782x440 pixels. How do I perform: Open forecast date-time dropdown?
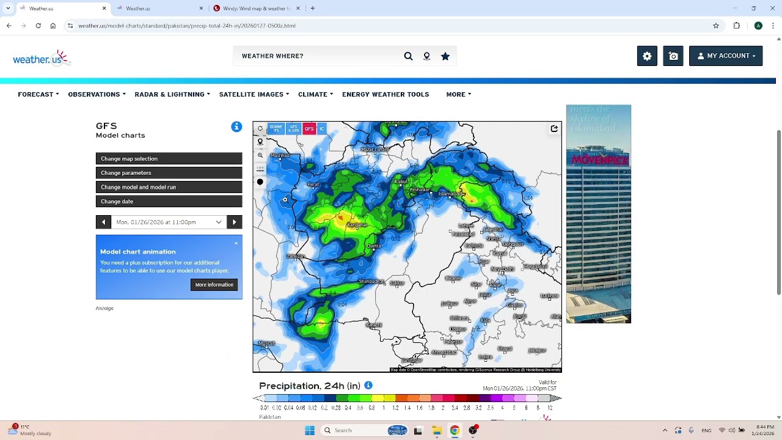point(169,222)
